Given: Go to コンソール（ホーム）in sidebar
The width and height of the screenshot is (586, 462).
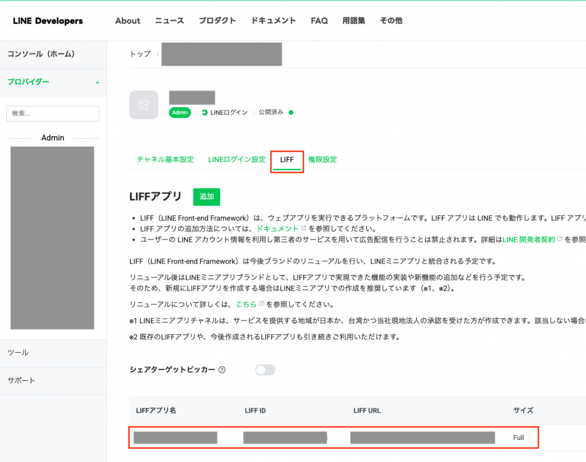Looking at the screenshot, I should click(53, 54).
